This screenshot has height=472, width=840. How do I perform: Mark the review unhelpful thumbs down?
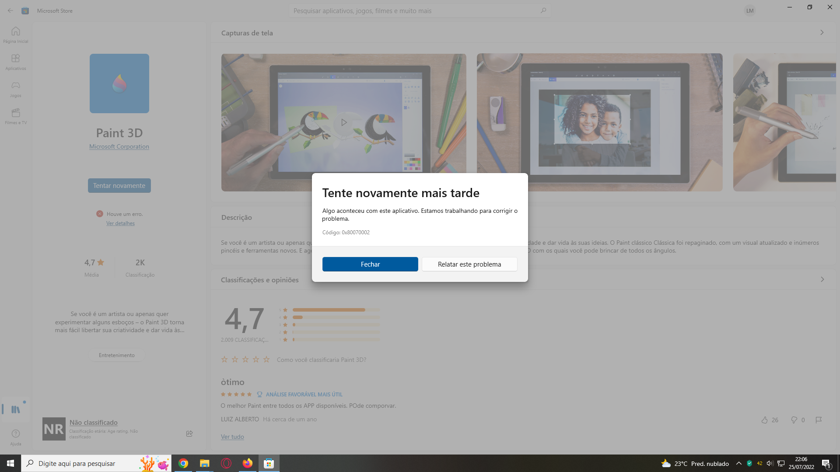pyautogui.click(x=794, y=420)
